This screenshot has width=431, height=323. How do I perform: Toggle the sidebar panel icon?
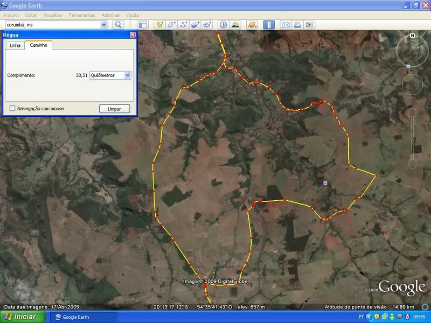coord(143,25)
